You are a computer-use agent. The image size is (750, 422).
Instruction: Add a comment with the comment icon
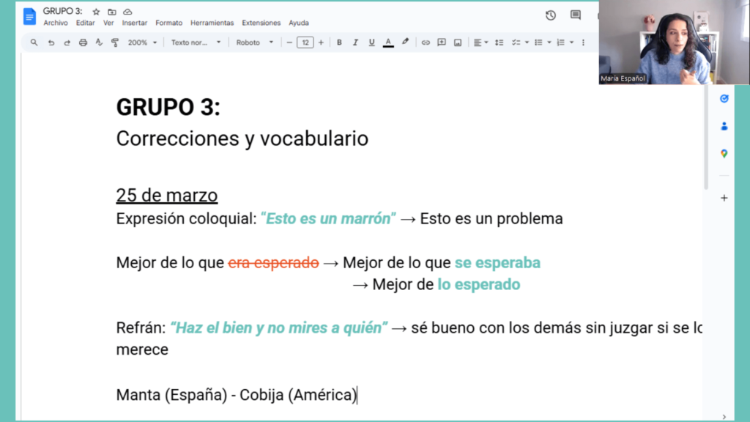coord(441,42)
